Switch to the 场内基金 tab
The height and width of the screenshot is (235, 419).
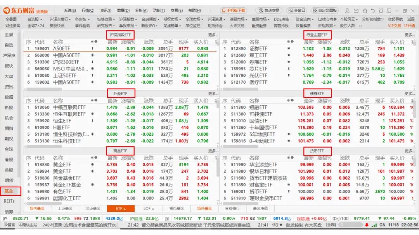37,208
